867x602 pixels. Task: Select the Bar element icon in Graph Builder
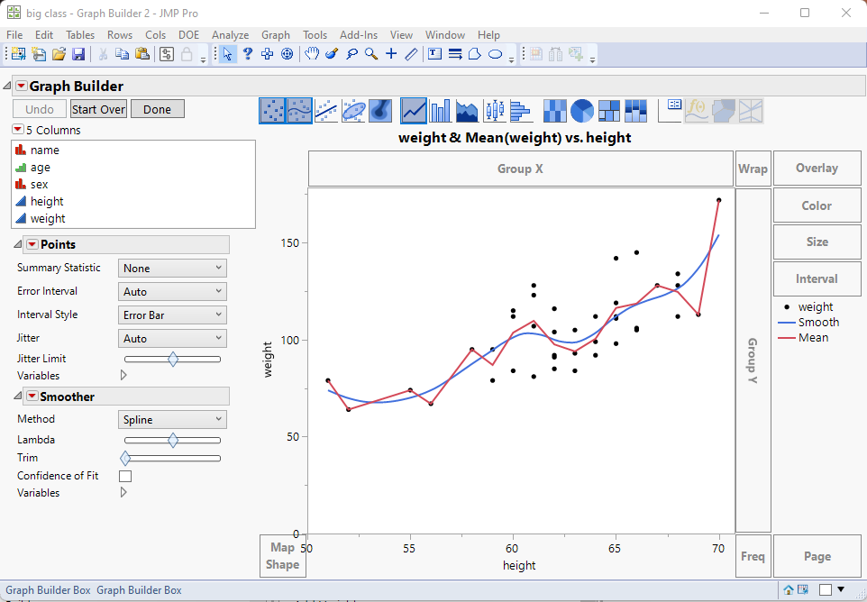[x=439, y=110]
